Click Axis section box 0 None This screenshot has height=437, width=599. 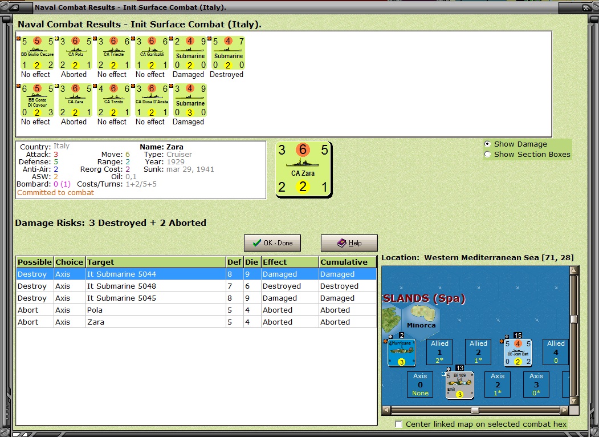[420, 385]
